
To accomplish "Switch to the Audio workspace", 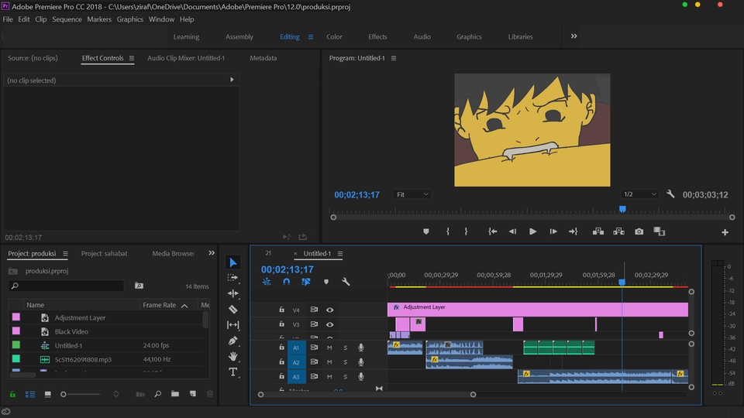I will coord(422,36).
